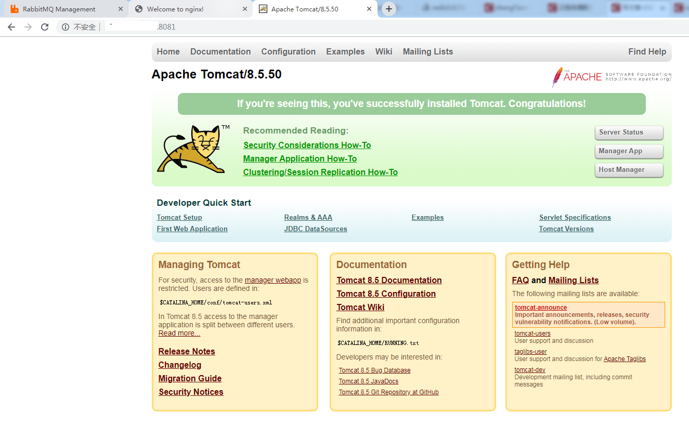Open the Servlet Specifications link
The image size is (689, 426).
(575, 218)
